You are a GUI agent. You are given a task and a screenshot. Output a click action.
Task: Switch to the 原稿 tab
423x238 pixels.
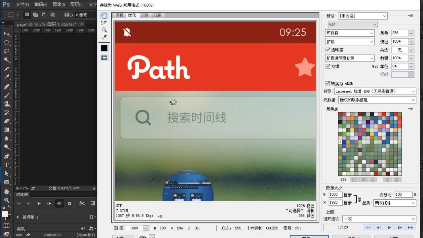(119, 16)
